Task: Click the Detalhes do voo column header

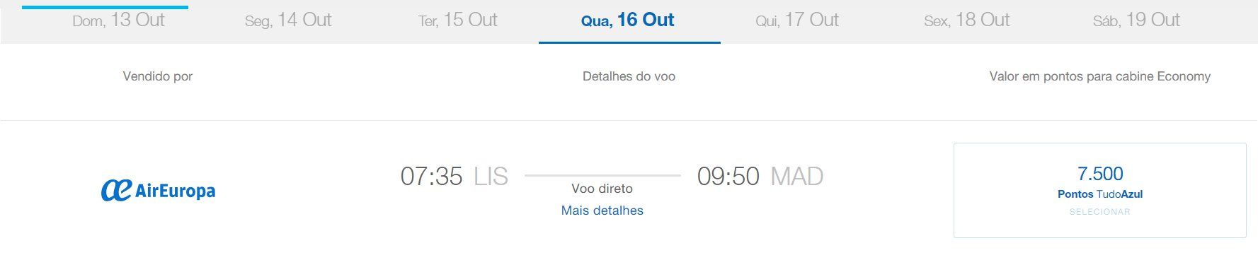Action: point(629,76)
